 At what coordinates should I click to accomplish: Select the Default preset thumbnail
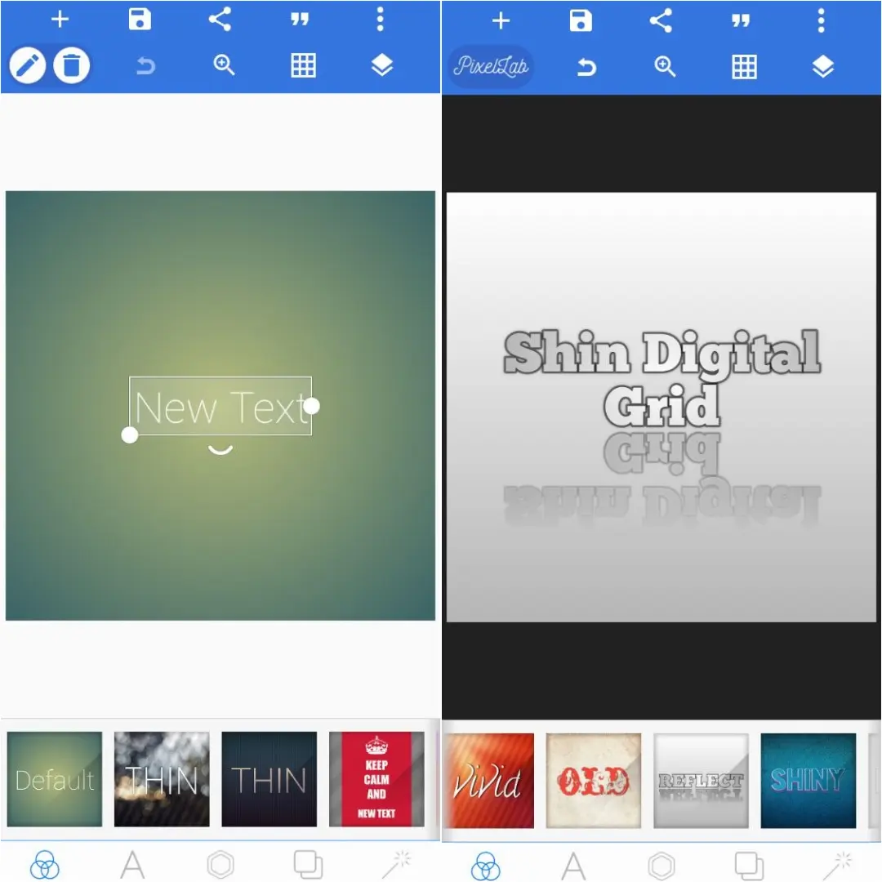55,779
